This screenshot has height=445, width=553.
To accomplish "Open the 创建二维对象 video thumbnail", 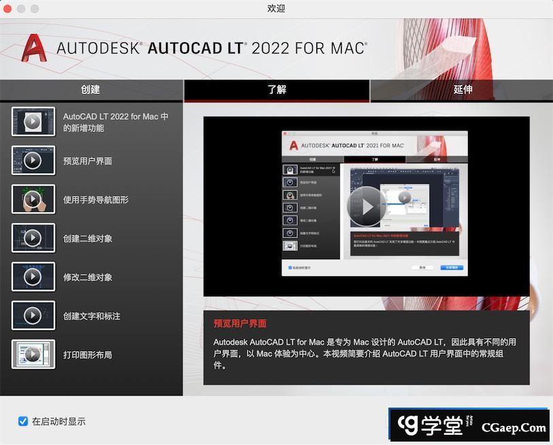I will point(33,238).
